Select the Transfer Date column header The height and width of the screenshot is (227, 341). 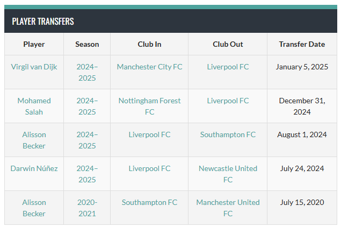pyautogui.click(x=302, y=44)
